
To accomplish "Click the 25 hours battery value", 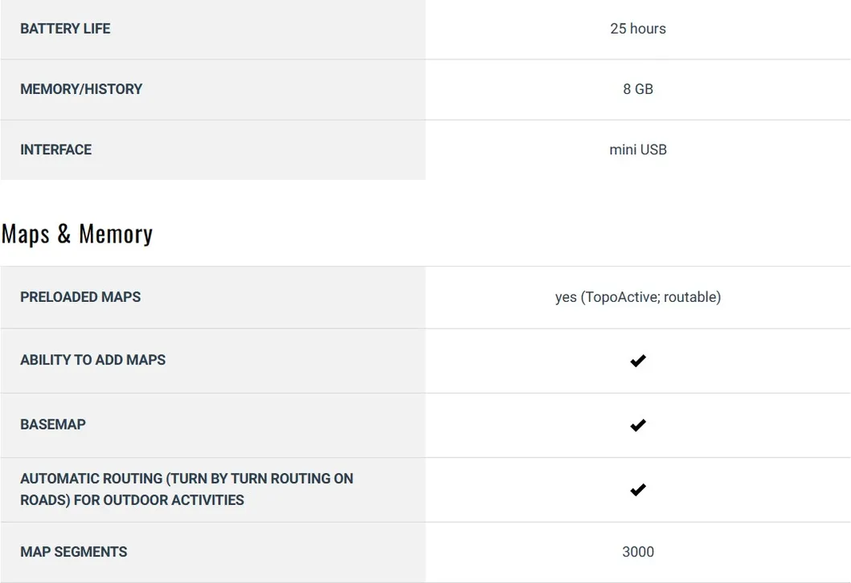I will tap(638, 29).
